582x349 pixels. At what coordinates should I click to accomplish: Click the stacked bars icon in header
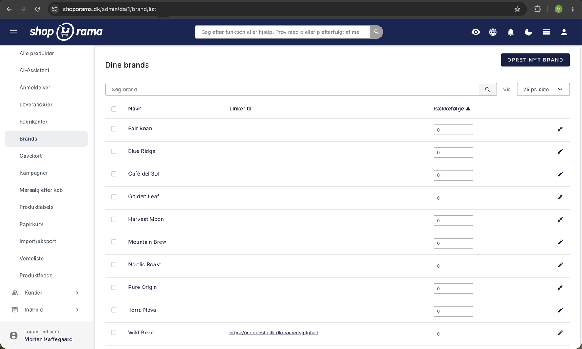546,32
